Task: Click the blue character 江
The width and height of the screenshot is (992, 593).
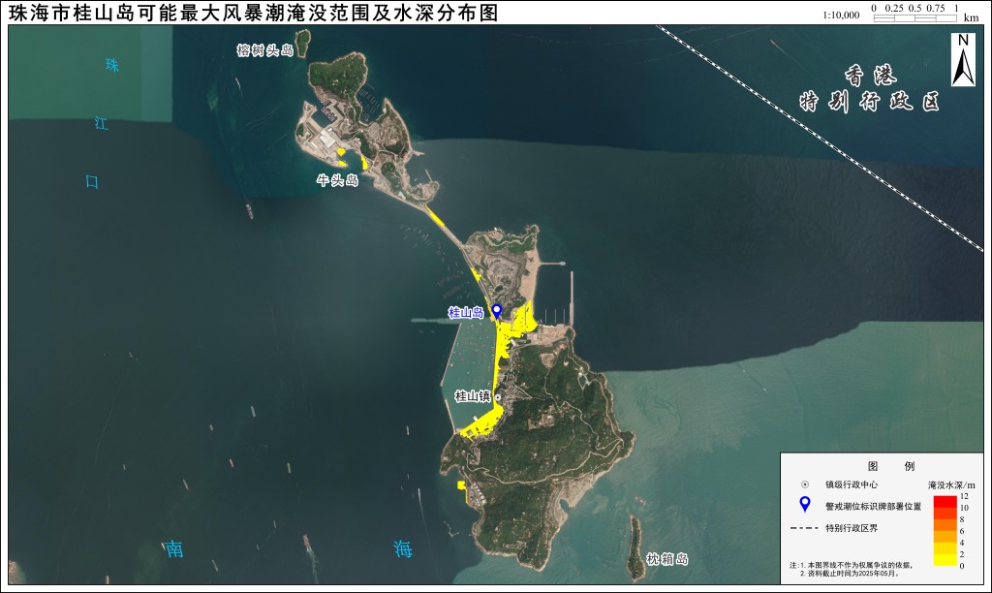Action: tap(101, 123)
